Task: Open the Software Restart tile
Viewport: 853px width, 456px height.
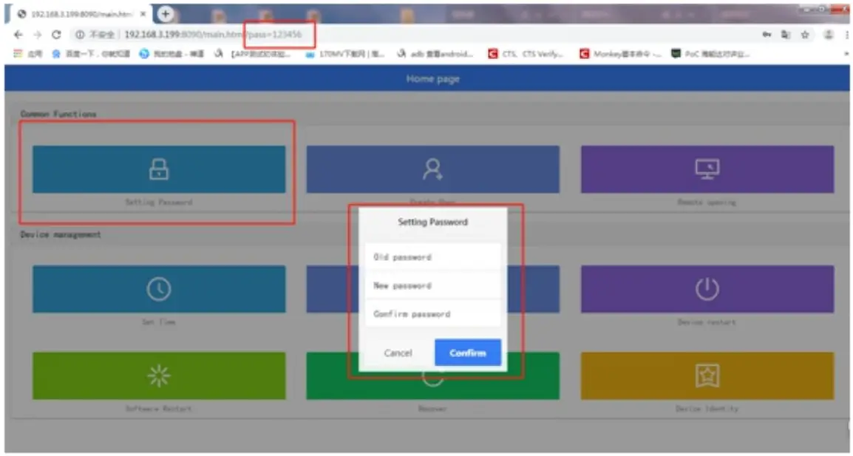Action: (159, 375)
